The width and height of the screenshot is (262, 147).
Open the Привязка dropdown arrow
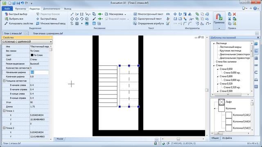coord(219,28)
